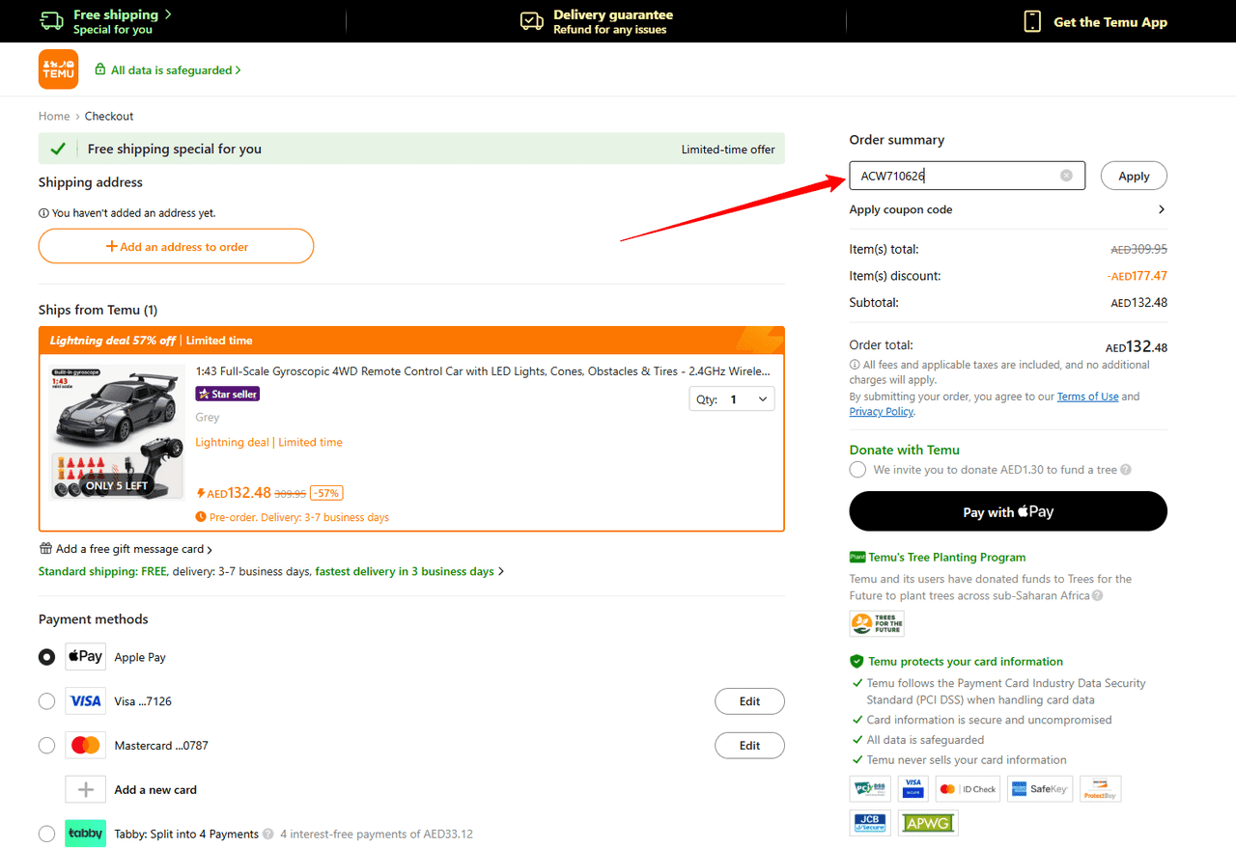The height and width of the screenshot is (848, 1236).
Task: Click the Mastercard logo
Action: 85,746
